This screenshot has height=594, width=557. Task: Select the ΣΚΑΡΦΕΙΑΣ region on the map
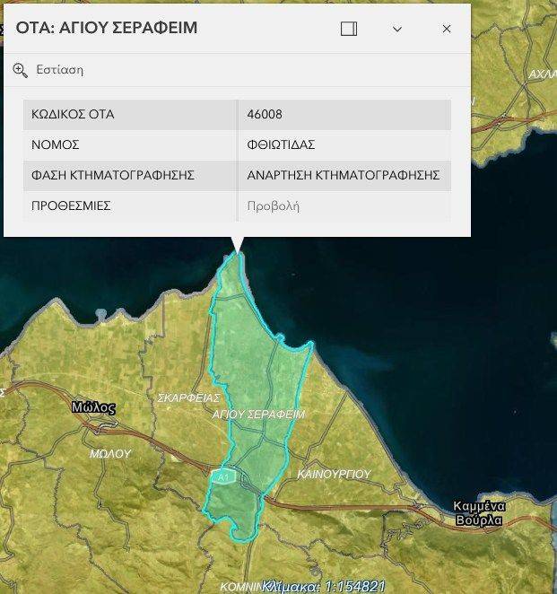click(x=188, y=397)
